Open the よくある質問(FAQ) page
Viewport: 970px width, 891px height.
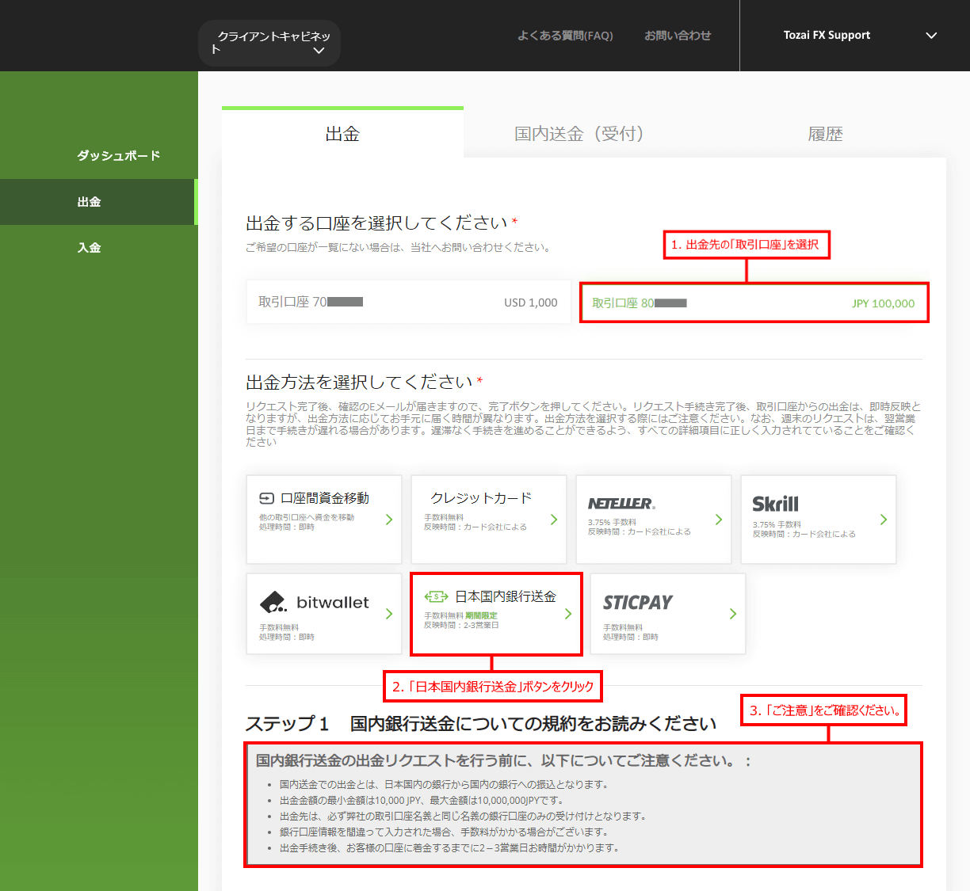pyautogui.click(x=565, y=35)
